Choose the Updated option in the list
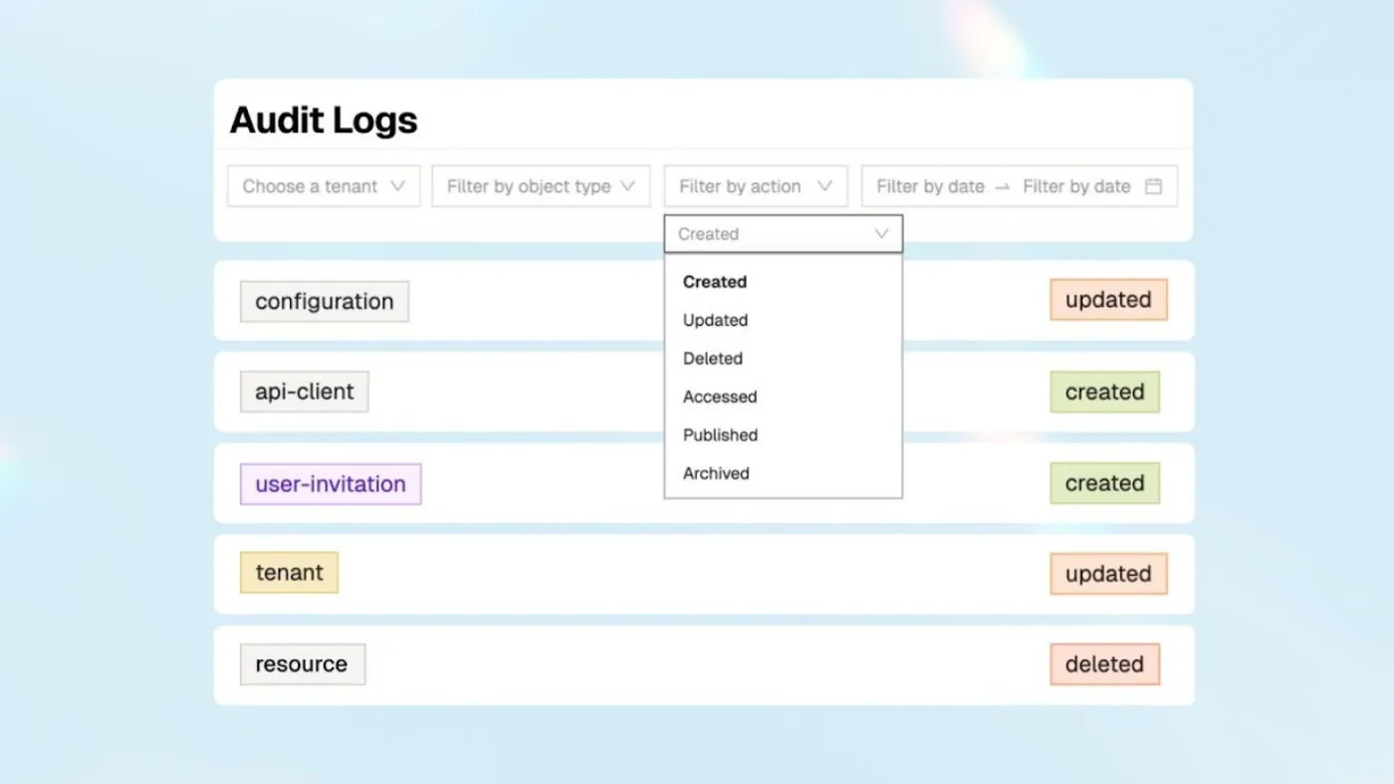The height and width of the screenshot is (784, 1394). (715, 320)
